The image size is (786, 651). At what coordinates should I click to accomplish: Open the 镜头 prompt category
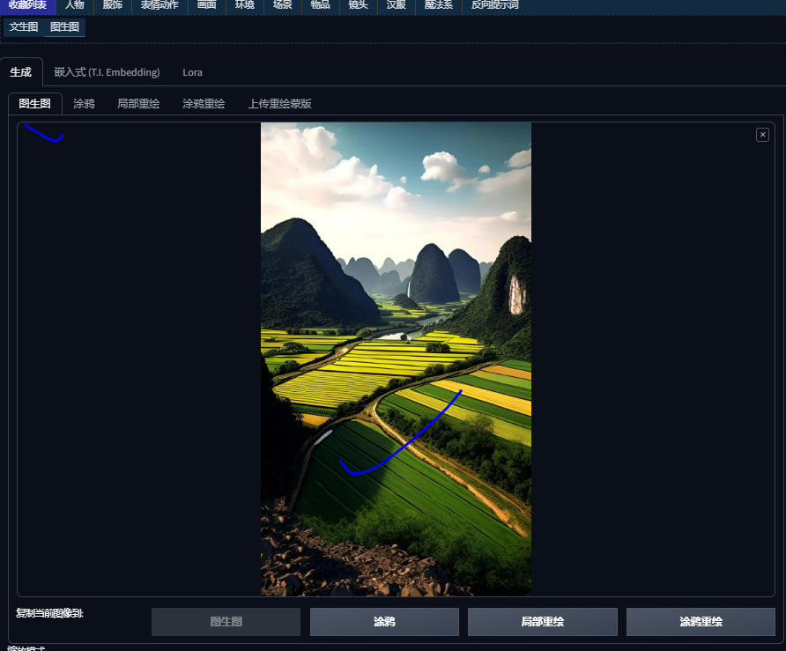coord(358,5)
